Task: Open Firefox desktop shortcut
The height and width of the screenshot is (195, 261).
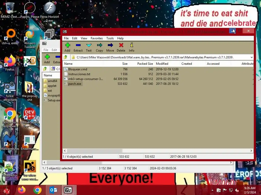Action: coord(10,63)
